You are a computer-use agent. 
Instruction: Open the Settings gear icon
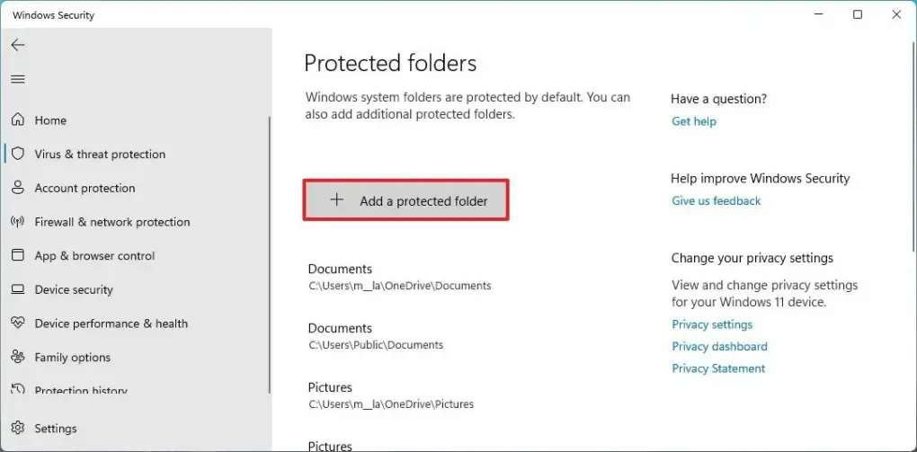18,428
